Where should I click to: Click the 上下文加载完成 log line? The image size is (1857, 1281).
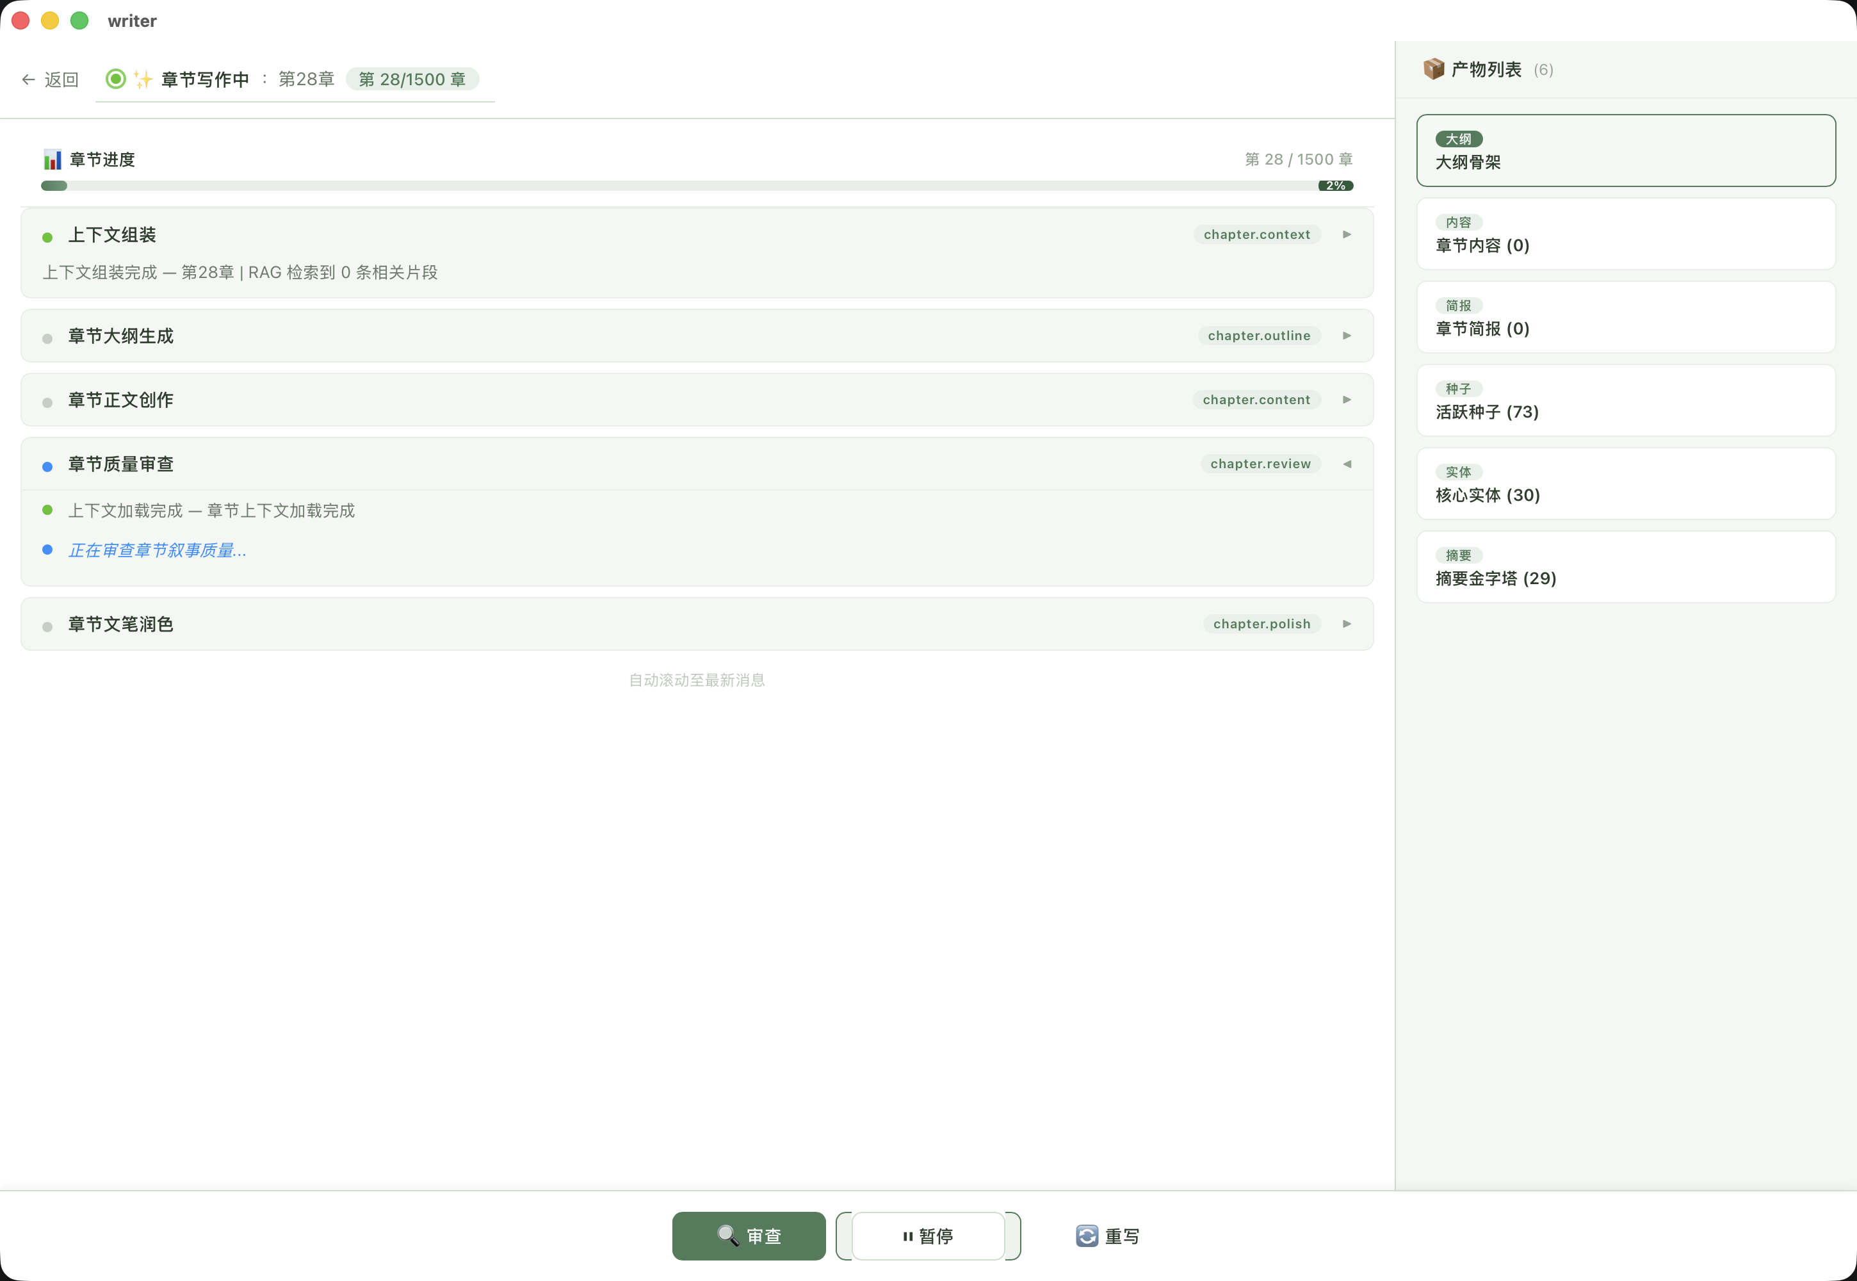[211, 510]
